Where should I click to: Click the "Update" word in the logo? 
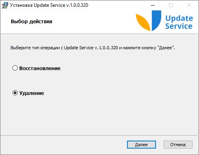[179, 18]
